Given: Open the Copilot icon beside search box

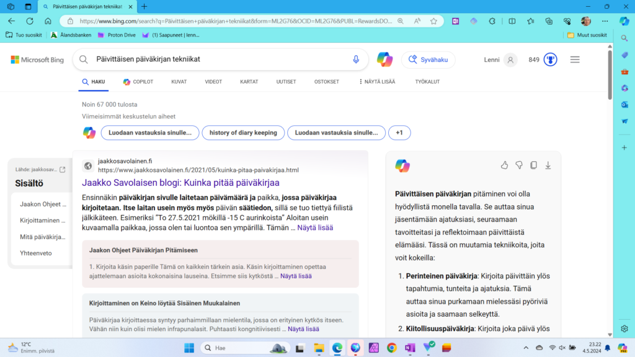Looking at the screenshot, I should [384, 59].
